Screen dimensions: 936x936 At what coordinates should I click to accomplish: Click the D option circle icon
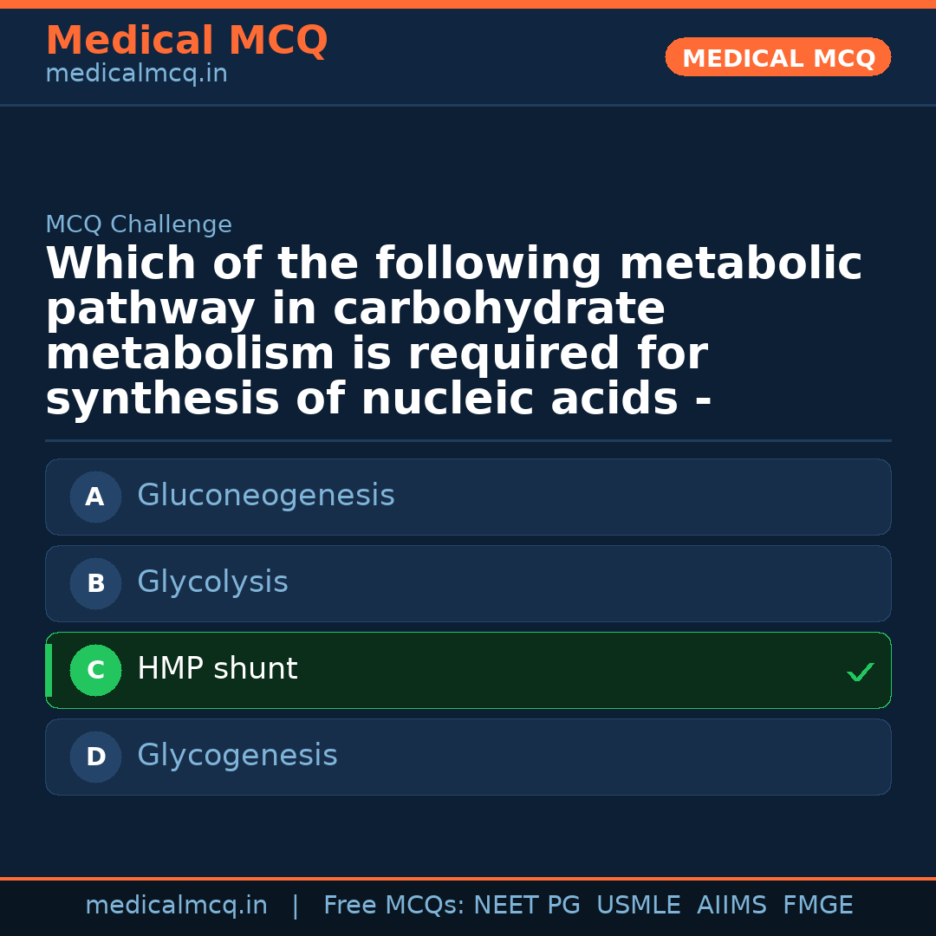(95, 757)
